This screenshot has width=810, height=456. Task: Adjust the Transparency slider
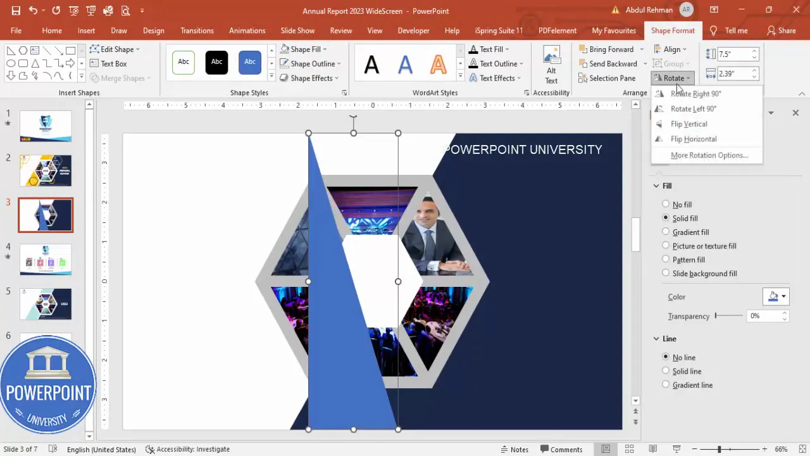[729, 315]
